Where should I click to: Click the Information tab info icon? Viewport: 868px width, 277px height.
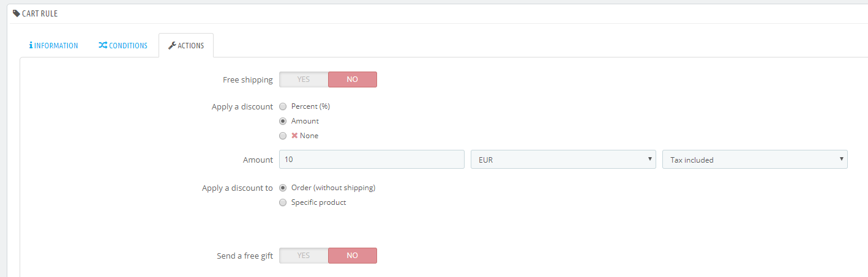coord(31,45)
